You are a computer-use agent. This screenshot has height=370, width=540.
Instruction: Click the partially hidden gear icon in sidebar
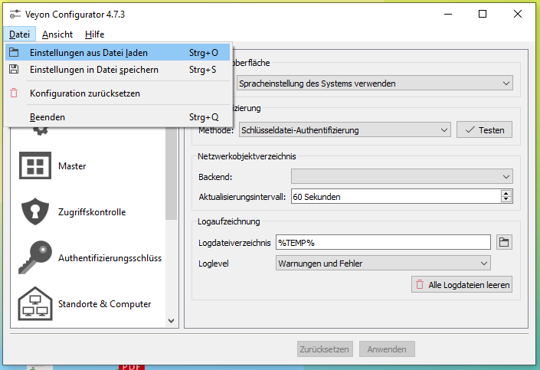(41, 131)
